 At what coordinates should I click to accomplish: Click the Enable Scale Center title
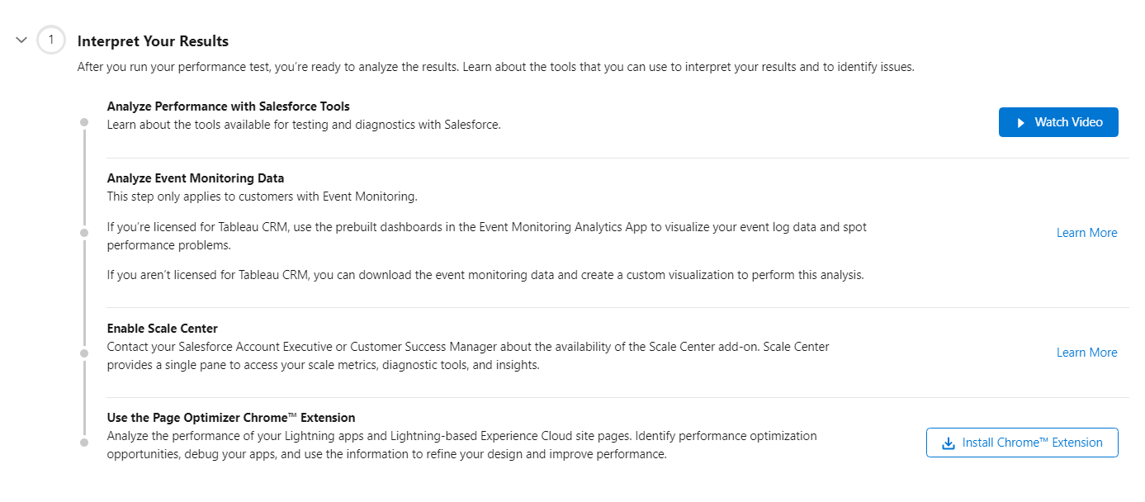[163, 329]
